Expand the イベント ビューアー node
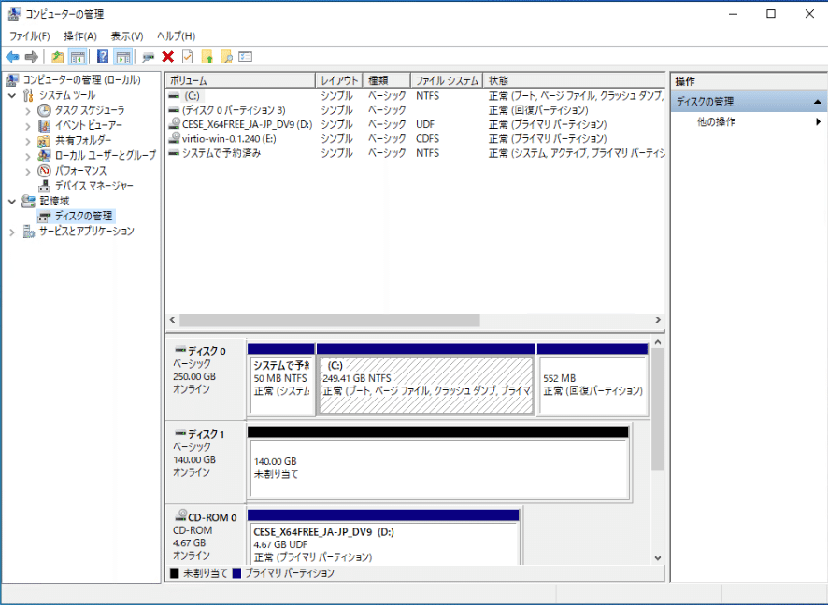 click(28, 126)
